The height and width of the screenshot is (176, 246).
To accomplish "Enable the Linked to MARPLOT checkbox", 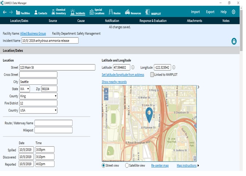I will click(152, 75).
